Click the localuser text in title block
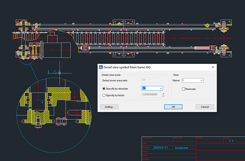Image resolution: width=245 pixels, height=161 pixels. [181, 148]
